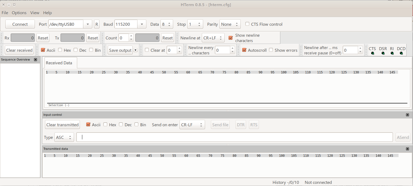This screenshot has height=186, width=413.
Task: Enable CTS Flow control checkbox
Action: (247, 24)
